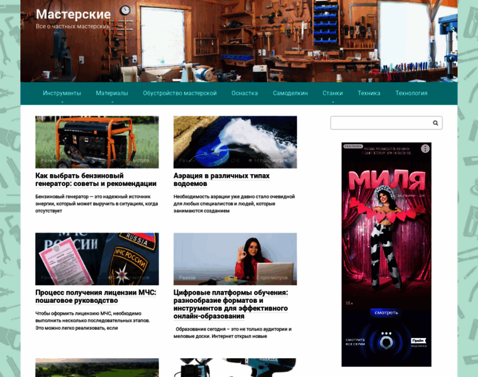Viewport: 478px width, 377px height.
Task: Click excerpt starting Бензиновый генератор — это
Action: (x=97, y=204)
